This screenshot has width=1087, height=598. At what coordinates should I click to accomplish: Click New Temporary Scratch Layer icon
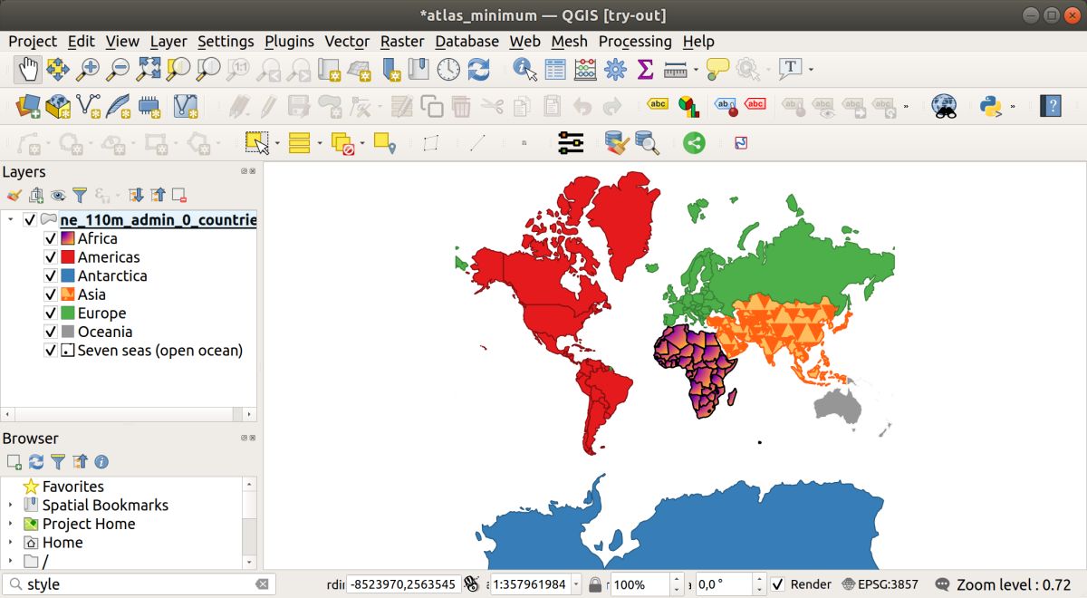click(149, 106)
